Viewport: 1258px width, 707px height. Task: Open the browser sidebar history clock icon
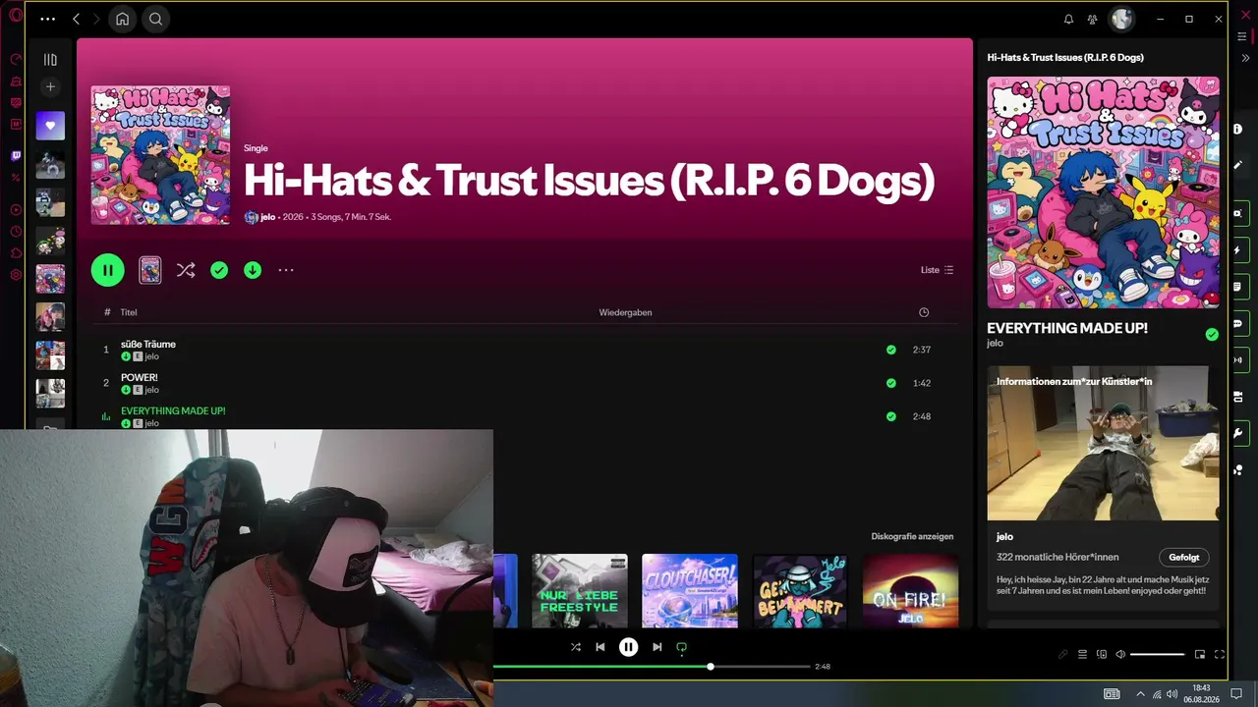[16, 232]
